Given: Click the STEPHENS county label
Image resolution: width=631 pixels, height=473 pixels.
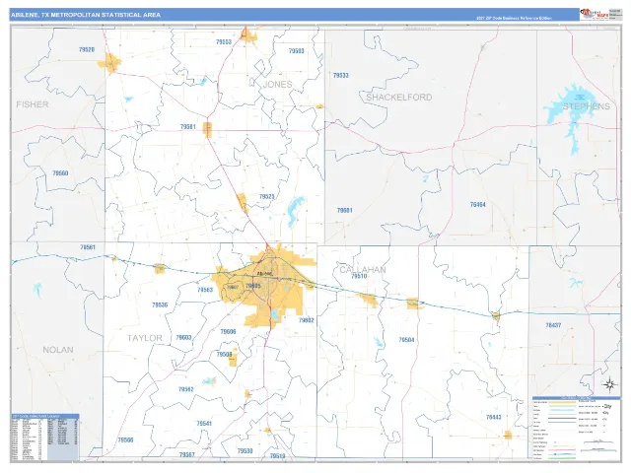Looking at the screenshot, I should 586,106.
